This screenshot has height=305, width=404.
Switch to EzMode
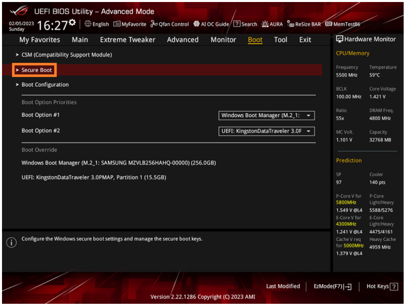point(332,286)
